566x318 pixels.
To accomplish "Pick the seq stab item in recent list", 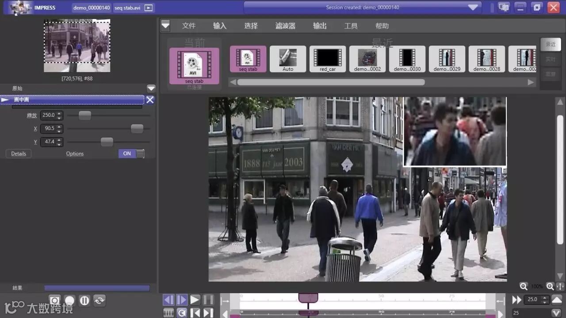I will 248,59.
